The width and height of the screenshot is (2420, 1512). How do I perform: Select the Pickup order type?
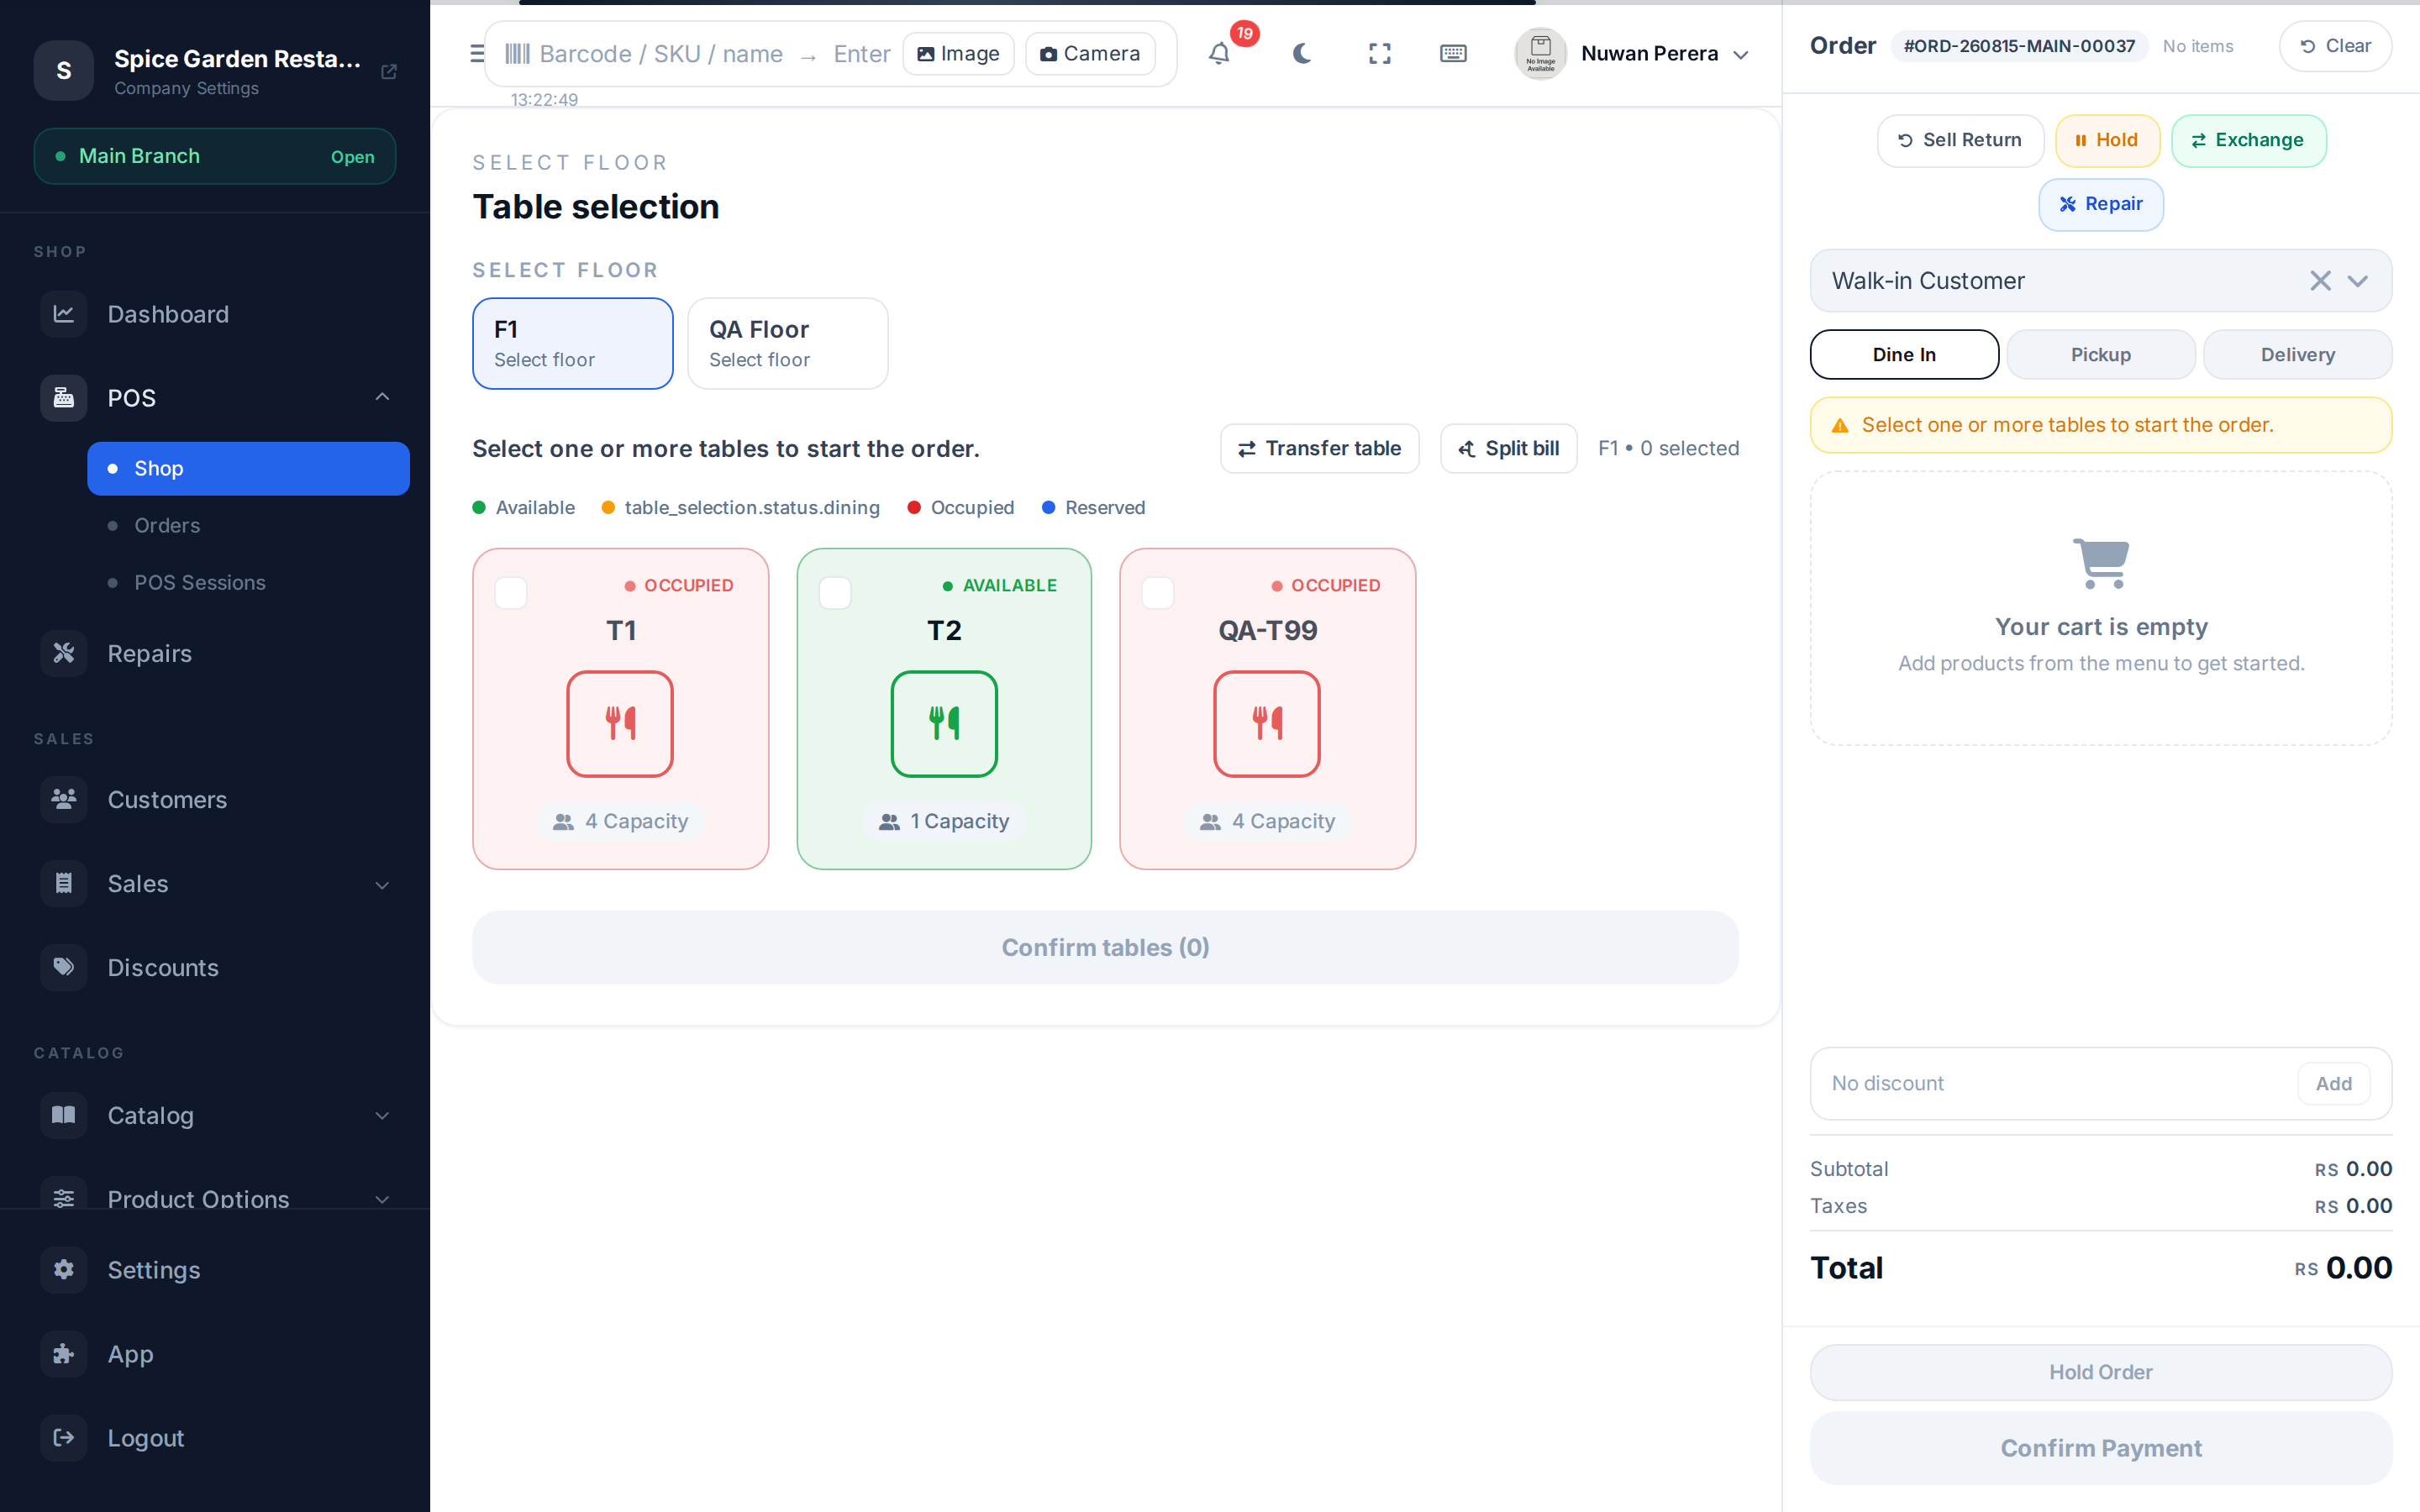[2100, 354]
